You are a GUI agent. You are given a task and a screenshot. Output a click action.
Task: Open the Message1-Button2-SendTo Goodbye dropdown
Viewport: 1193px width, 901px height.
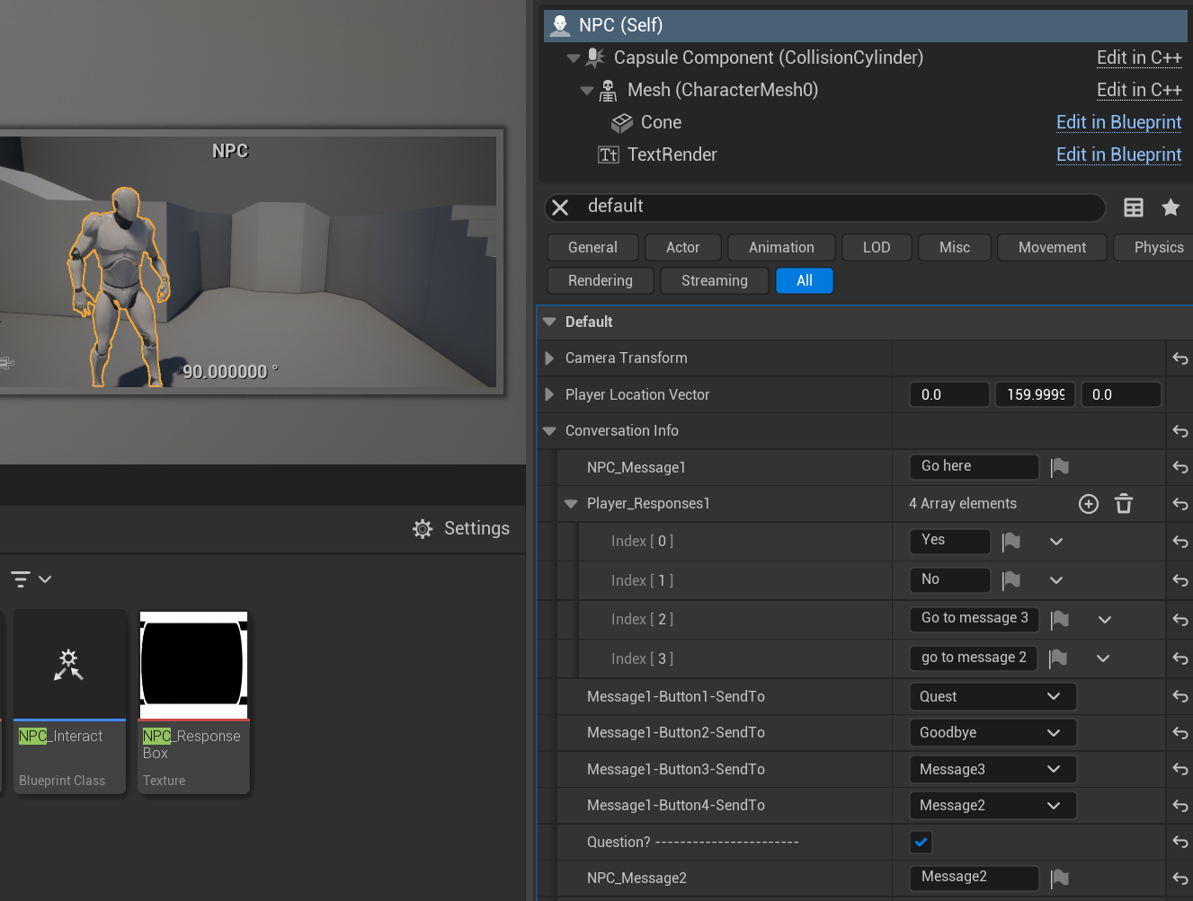click(992, 733)
